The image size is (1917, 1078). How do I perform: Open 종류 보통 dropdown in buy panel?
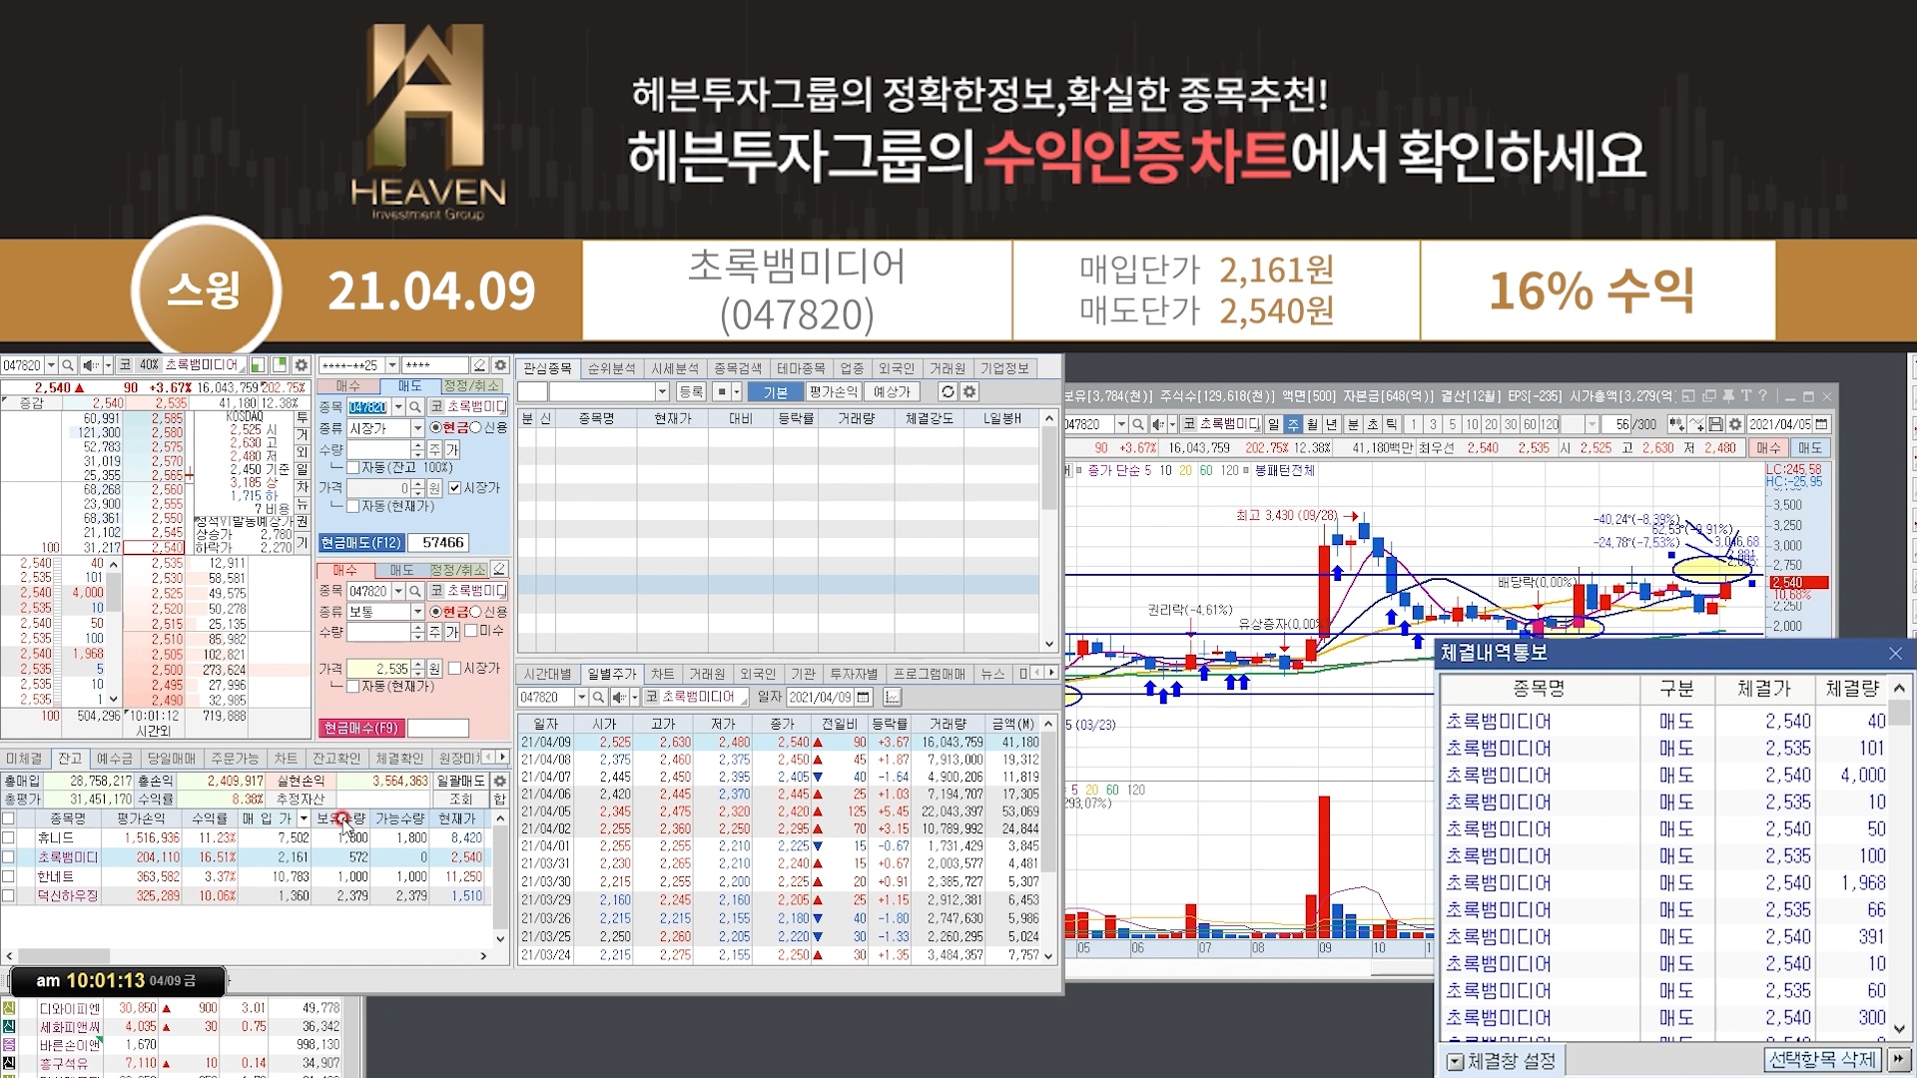(417, 612)
